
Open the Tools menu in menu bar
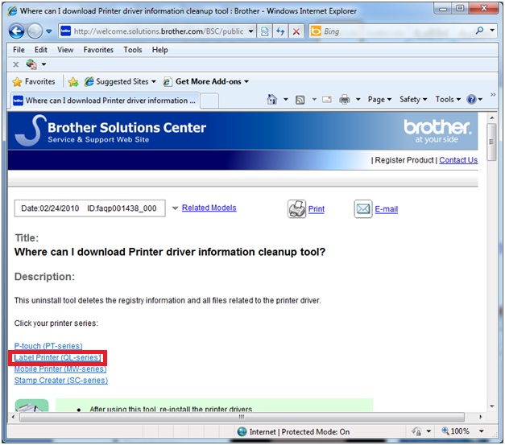(133, 49)
